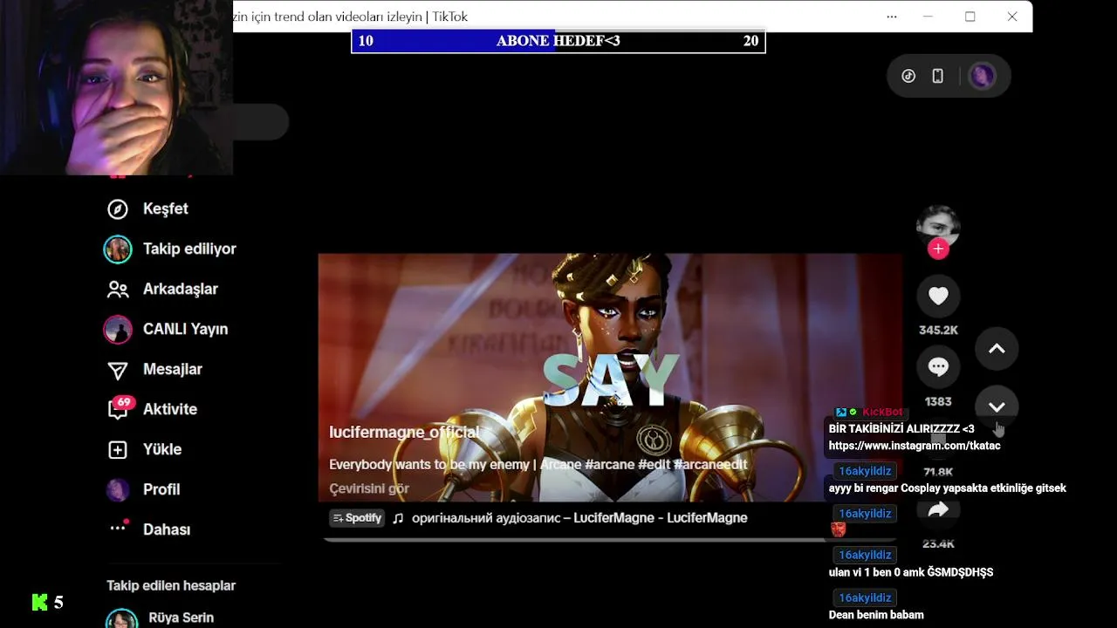Click the Yükle plus upload icon
1117x628 pixels.
[x=118, y=449]
